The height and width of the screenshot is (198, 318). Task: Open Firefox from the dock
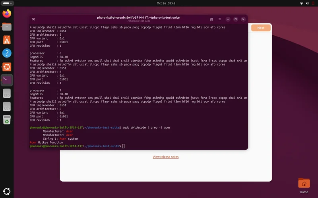coord(7,13)
